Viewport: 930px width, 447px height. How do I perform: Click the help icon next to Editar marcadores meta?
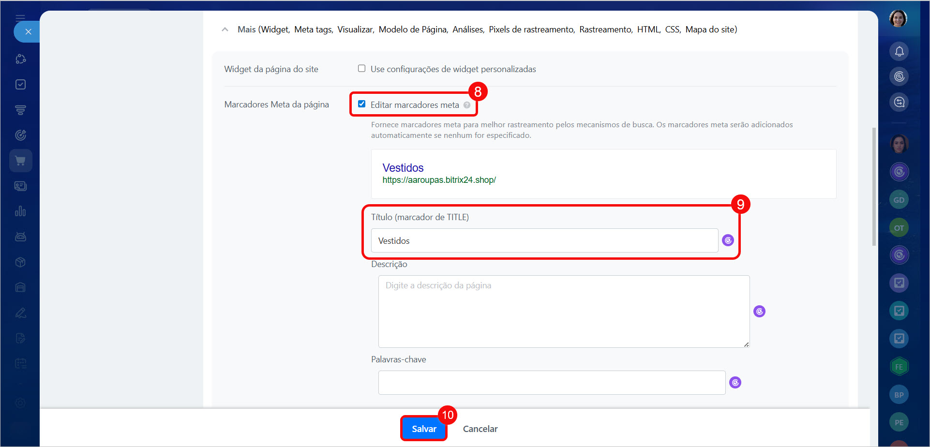pyautogui.click(x=467, y=105)
